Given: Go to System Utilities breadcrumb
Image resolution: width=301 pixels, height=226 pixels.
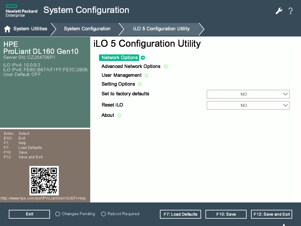Looking at the screenshot, I should click(x=30, y=29).
